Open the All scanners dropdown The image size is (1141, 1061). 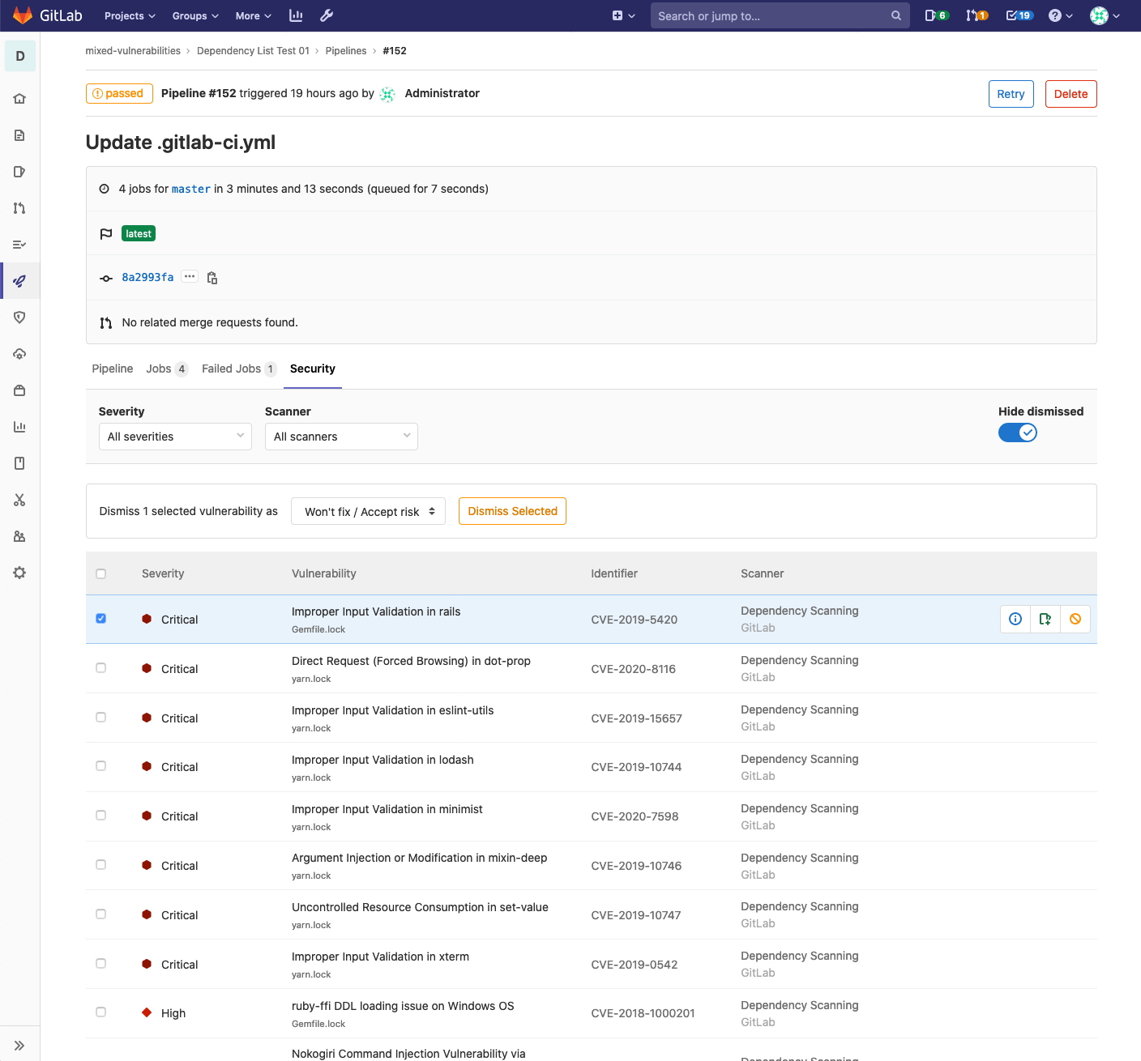(340, 437)
